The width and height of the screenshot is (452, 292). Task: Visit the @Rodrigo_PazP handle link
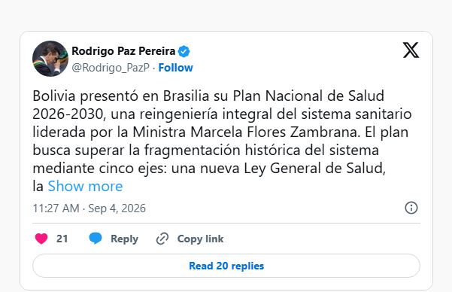coord(111,68)
